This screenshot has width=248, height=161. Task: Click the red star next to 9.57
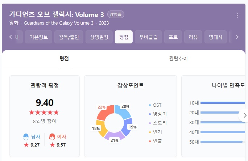click(52, 145)
